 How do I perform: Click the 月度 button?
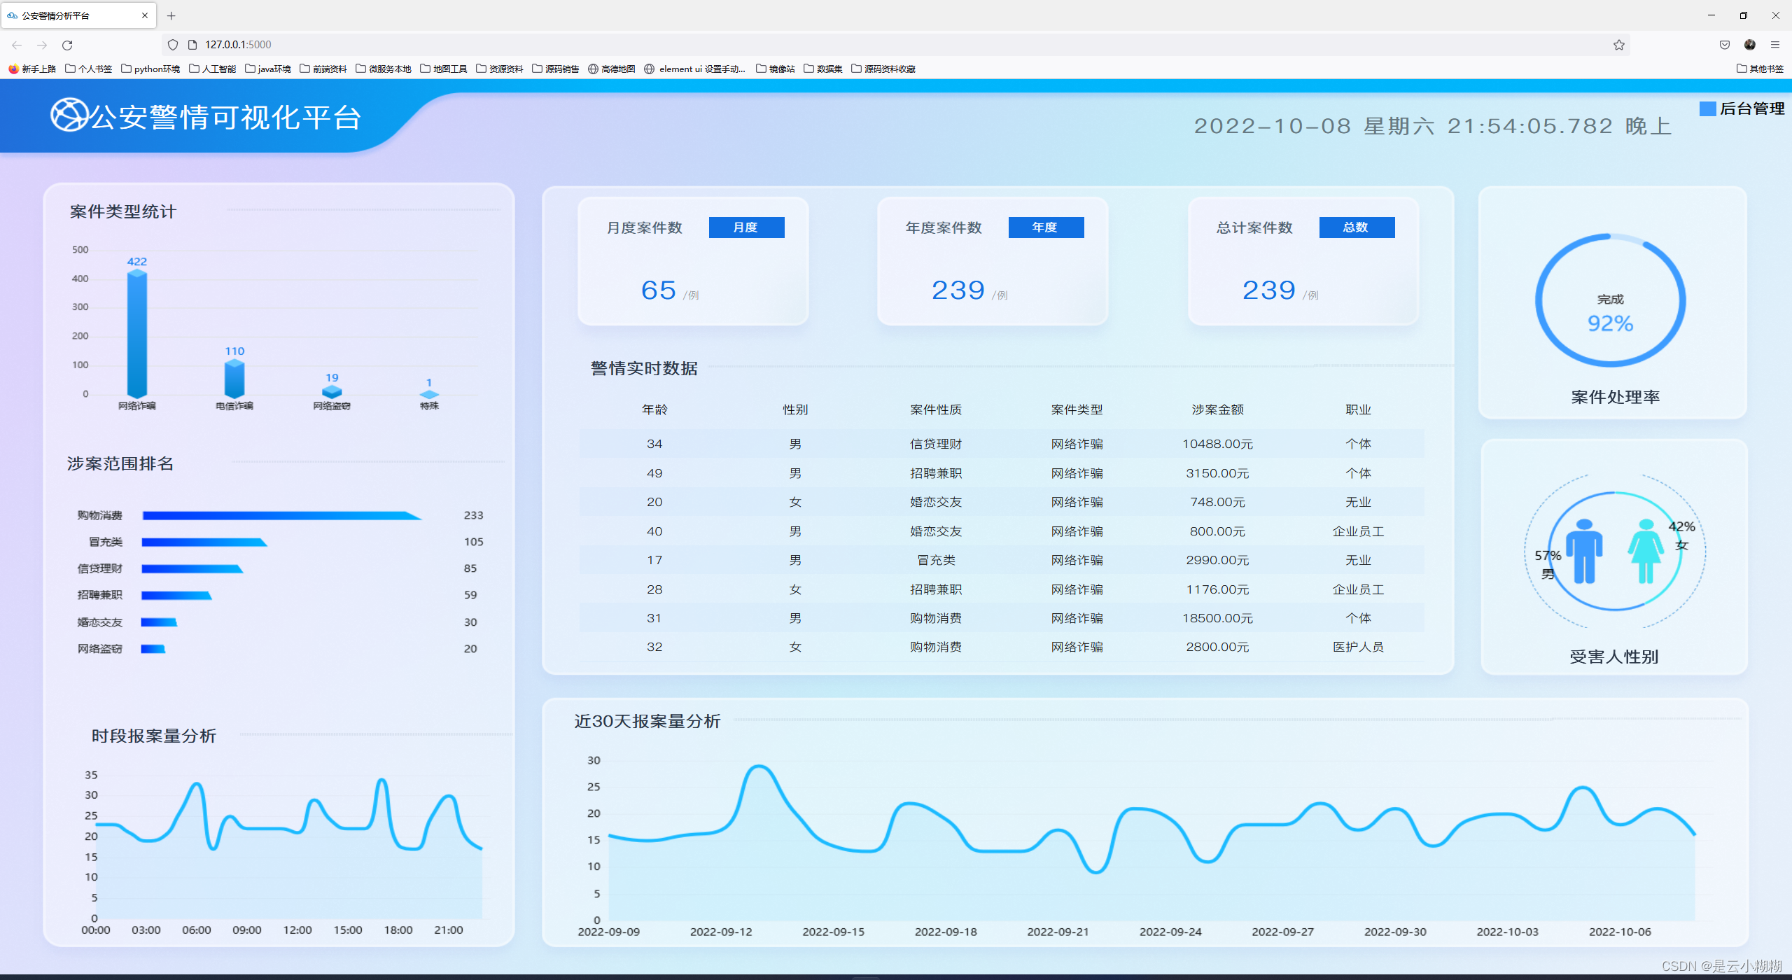tap(746, 227)
